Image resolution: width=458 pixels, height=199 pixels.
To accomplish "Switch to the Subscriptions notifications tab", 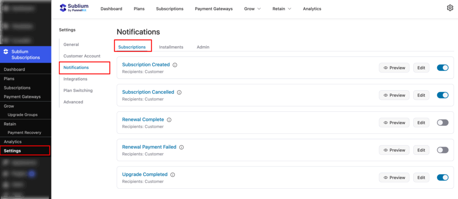I will click(x=132, y=47).
